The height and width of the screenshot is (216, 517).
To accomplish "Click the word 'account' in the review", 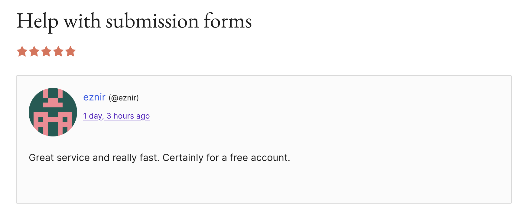I will 269,158.
